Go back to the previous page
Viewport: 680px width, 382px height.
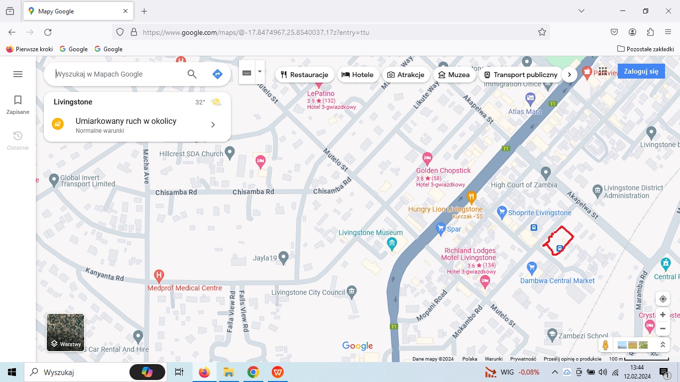[12, 32]
